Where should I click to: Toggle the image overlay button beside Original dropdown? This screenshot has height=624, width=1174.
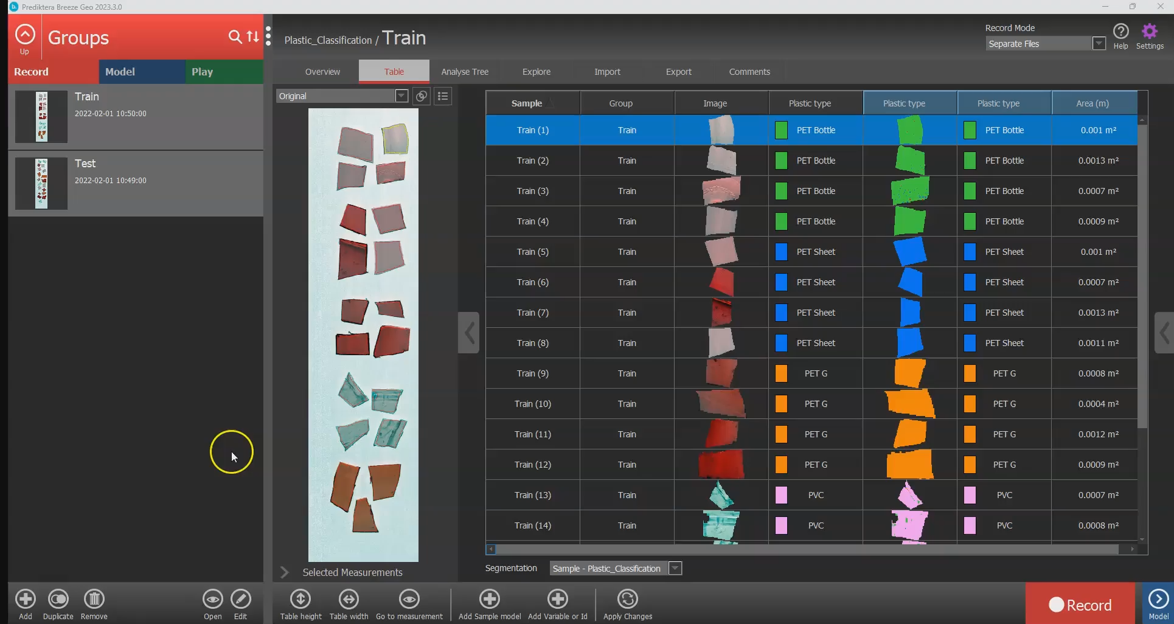click(x=421, y=96)
